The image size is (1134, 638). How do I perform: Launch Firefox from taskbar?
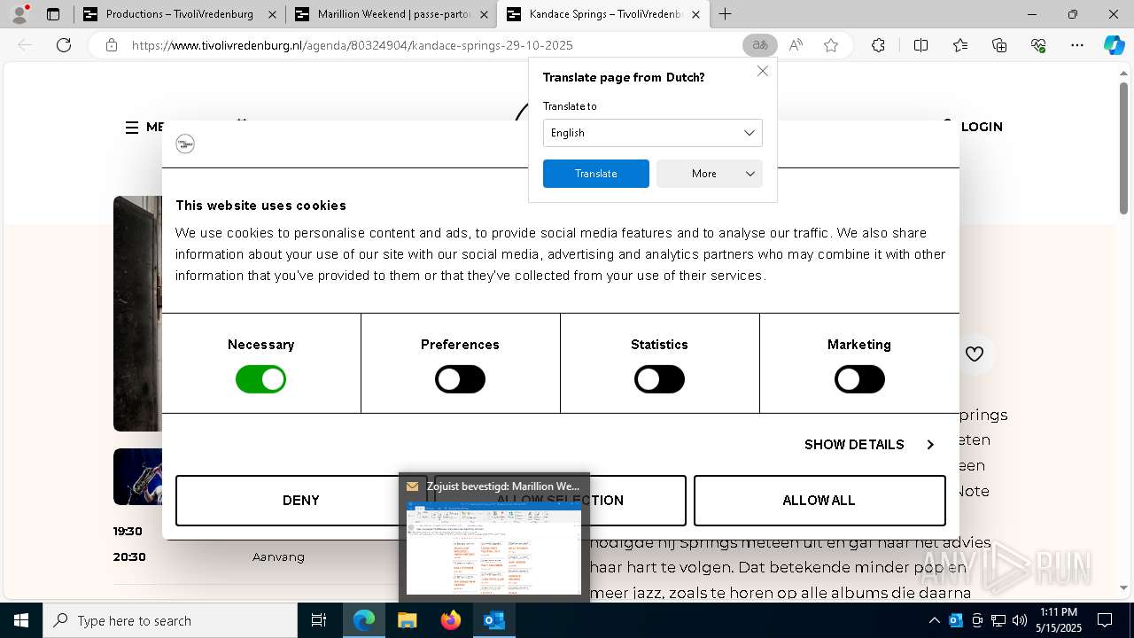point(451,620)
